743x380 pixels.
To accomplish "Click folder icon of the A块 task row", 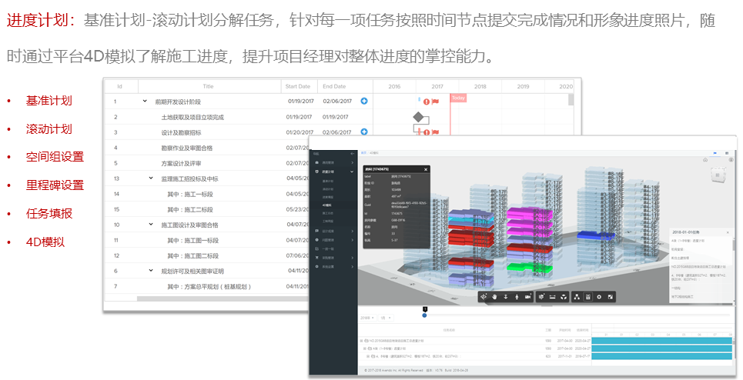I will coord(370,348).
